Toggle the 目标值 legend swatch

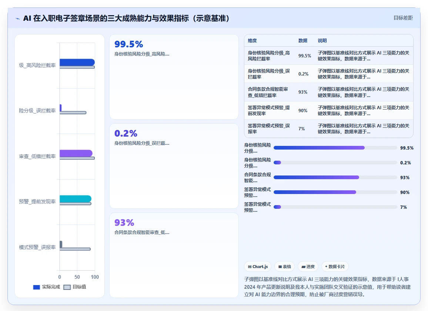pyautogui.click(x=67, y=287)
